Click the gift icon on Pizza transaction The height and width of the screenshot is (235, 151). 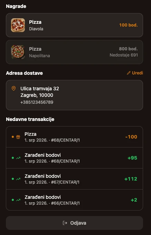pos(18,137)
